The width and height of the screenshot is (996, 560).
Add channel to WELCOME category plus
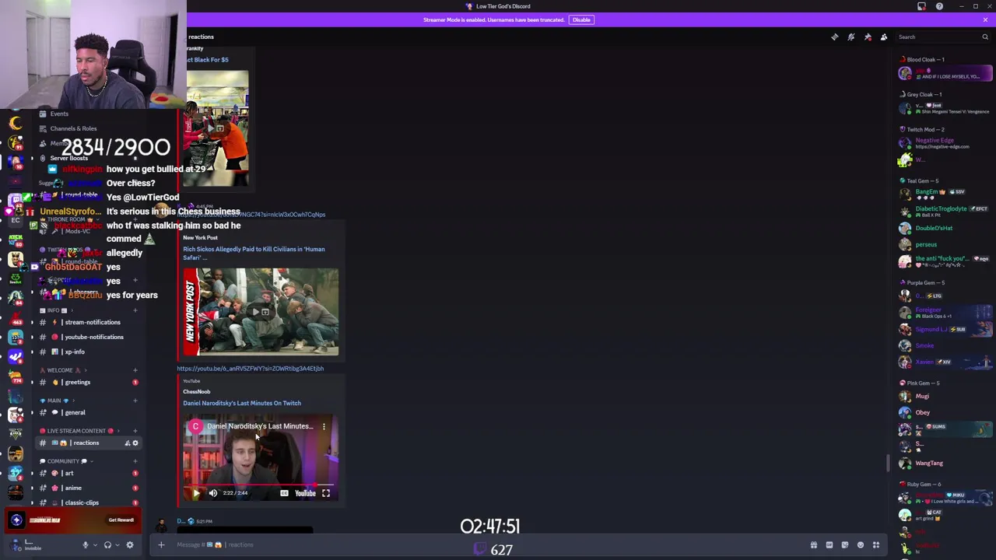pyautogui.click(x=135, y=370)
